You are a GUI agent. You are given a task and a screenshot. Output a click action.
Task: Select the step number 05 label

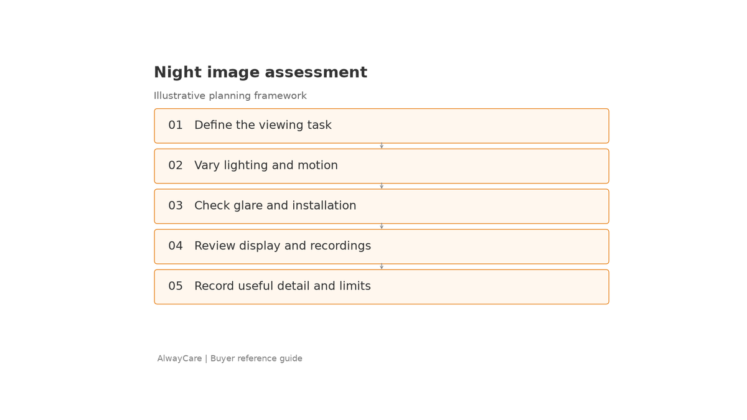176,287
